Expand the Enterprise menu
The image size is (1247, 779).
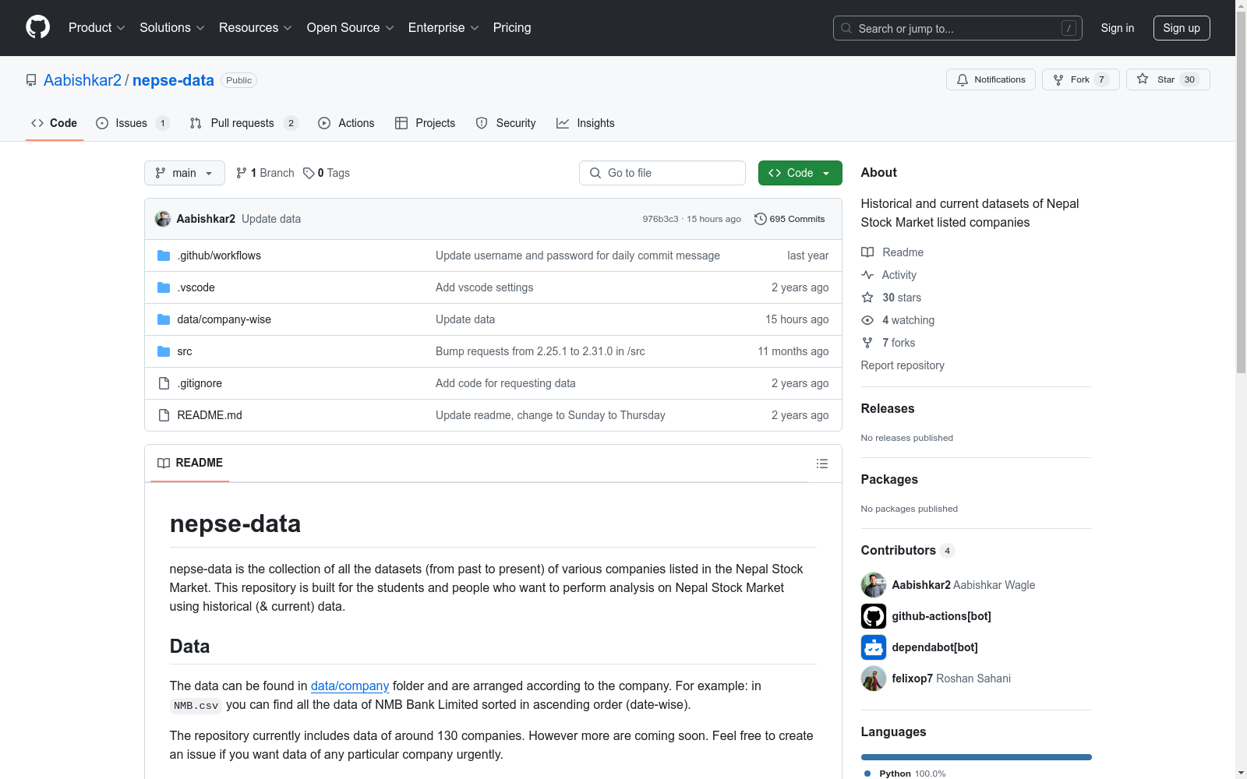pos(443,27)
